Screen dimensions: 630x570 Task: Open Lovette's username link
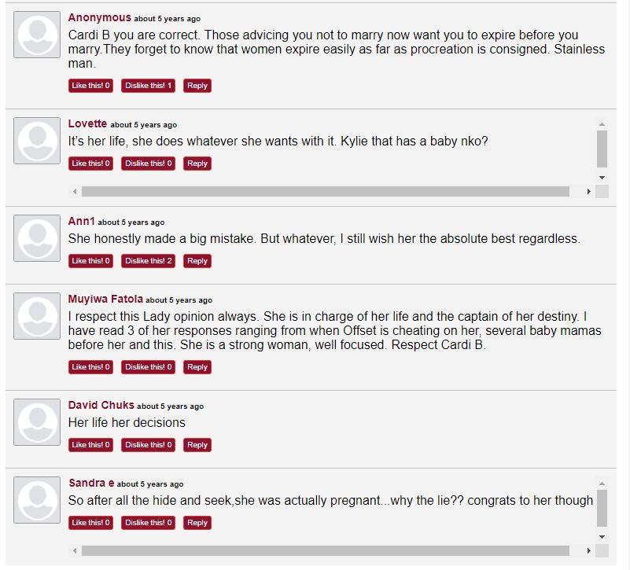coord(87,124)
